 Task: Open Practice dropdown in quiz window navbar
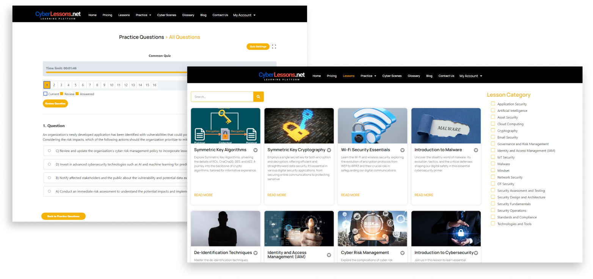[x=143, y=15]
